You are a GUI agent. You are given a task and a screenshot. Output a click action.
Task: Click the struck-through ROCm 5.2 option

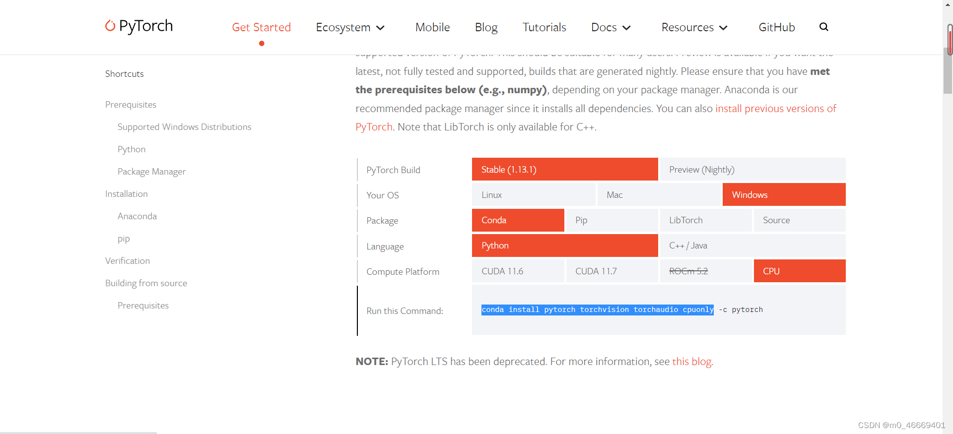coord(706,271)
